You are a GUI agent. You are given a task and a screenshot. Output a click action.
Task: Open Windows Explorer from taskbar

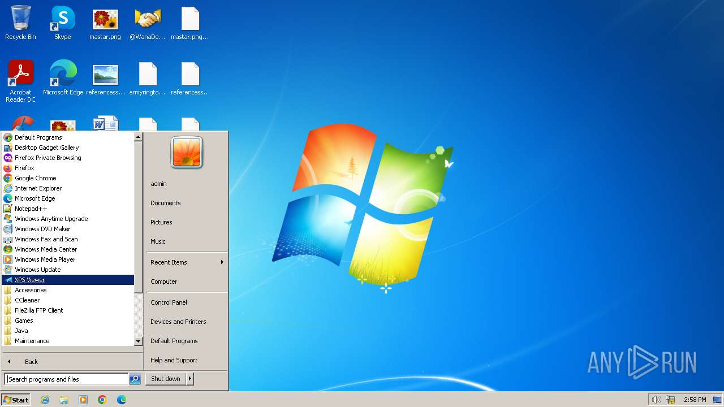tap(64, 400)
